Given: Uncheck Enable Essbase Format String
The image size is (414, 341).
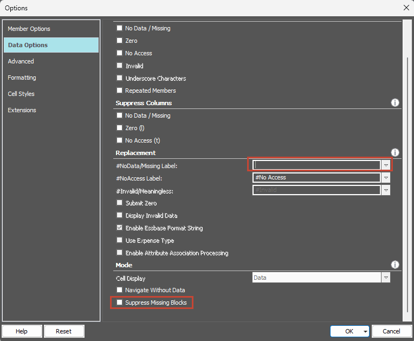Looking at the screenshot, I should [x=119, y=228].
